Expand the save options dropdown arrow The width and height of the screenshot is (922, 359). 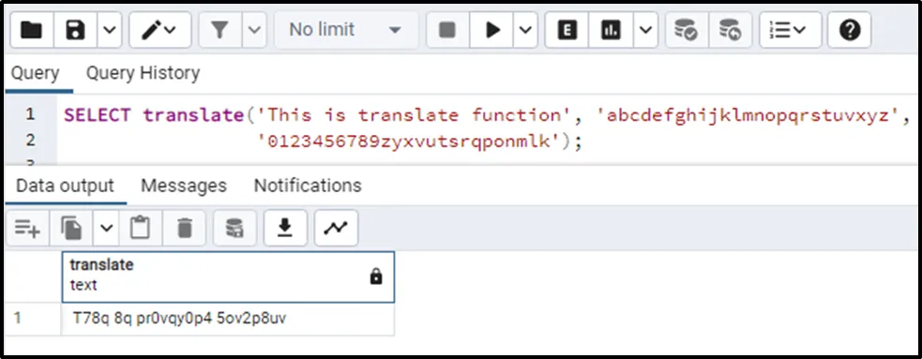pyautogui.click(x=110, y=30)
